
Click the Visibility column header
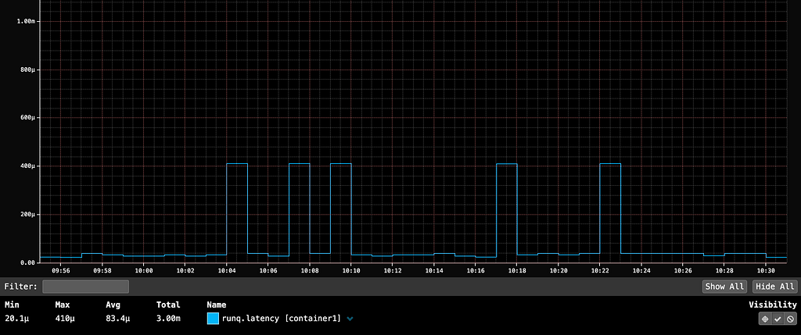click(772, 305)
